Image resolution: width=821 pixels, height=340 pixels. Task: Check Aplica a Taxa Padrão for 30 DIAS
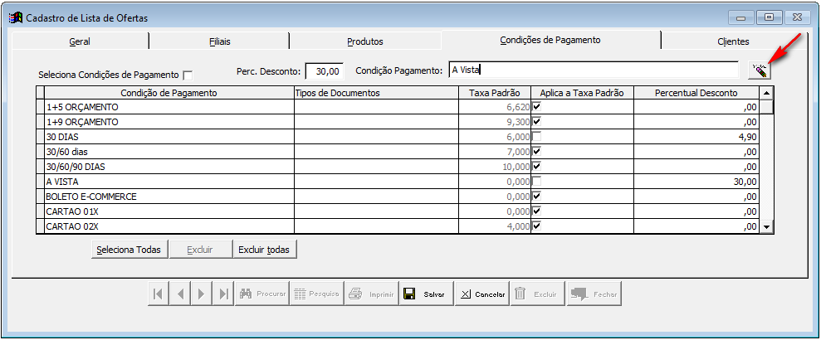(x=536, y=136)
